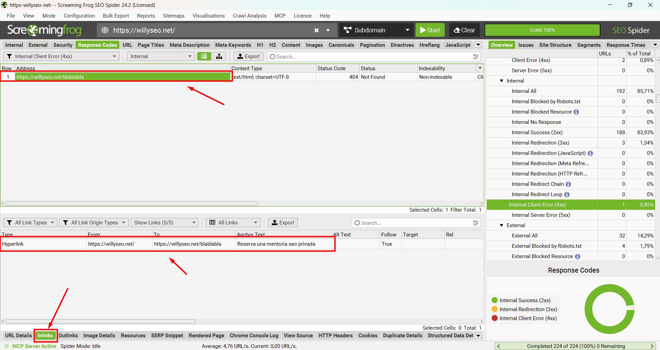The image size is (660, 350).
Task: Open the Subdomain crawl scope dropdown
Action: 377,30
